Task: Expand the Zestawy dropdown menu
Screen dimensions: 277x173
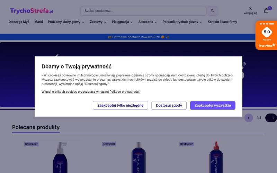Action: (x=98, y=22)
